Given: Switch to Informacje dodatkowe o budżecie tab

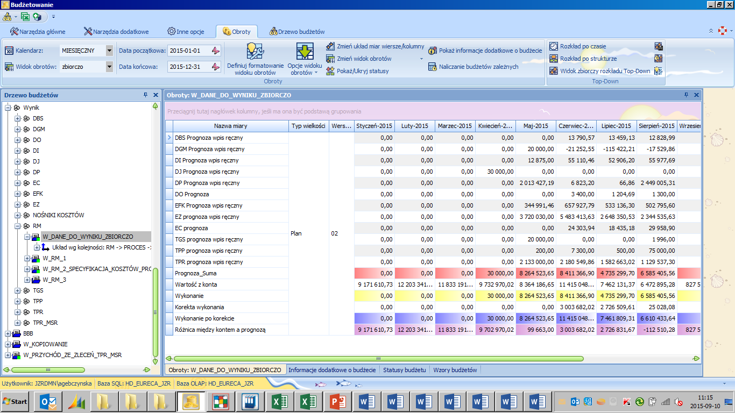Looking at the screenshot, I should [332, 370].
